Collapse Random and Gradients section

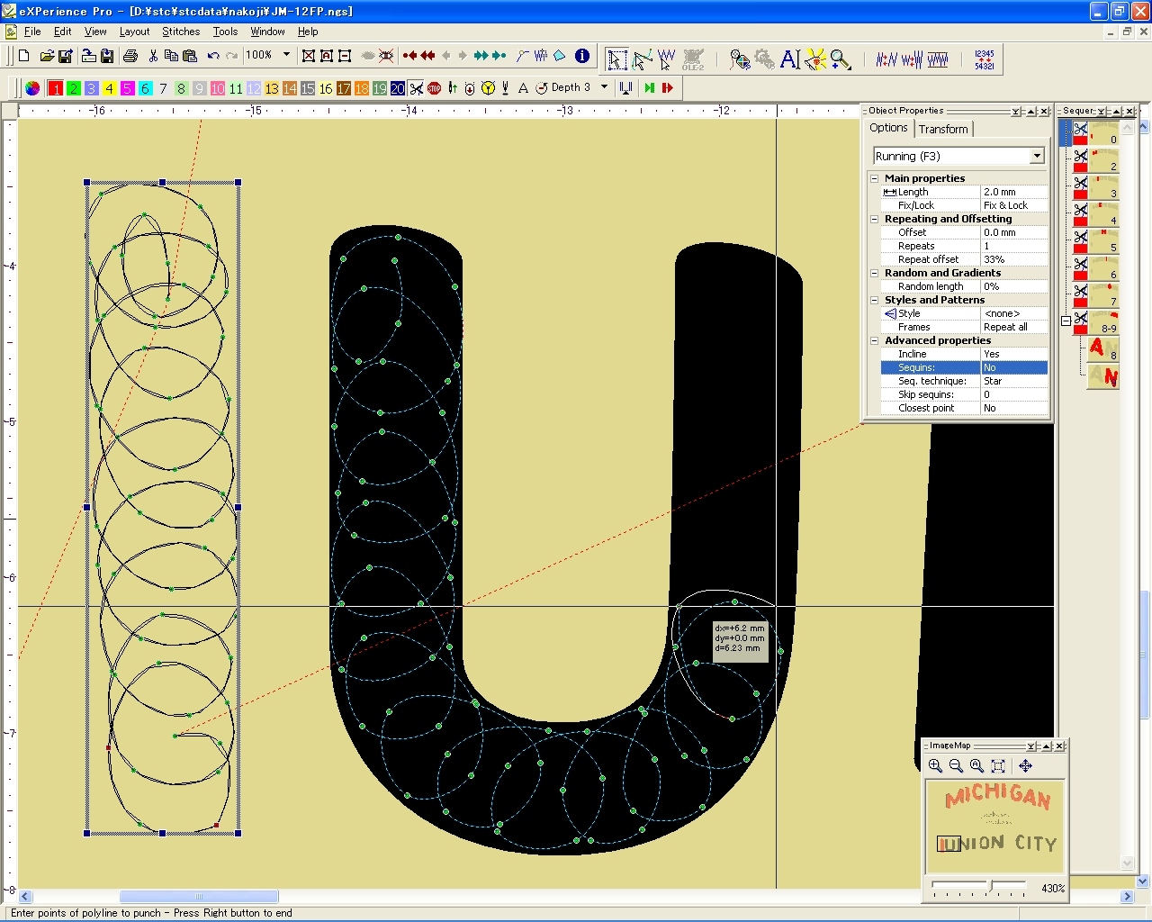(874, 273)
